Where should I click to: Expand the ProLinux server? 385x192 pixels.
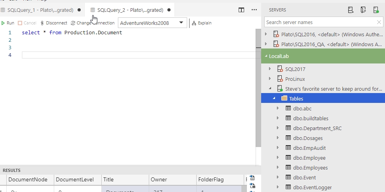270,79
